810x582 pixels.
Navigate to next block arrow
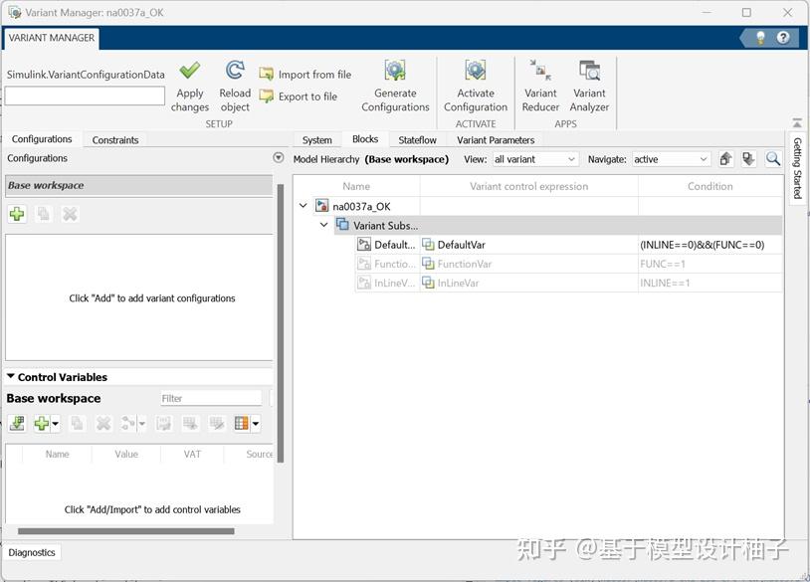(748, 159)
